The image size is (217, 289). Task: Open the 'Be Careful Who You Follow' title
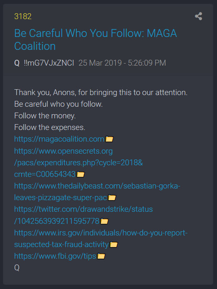(95, 39)
